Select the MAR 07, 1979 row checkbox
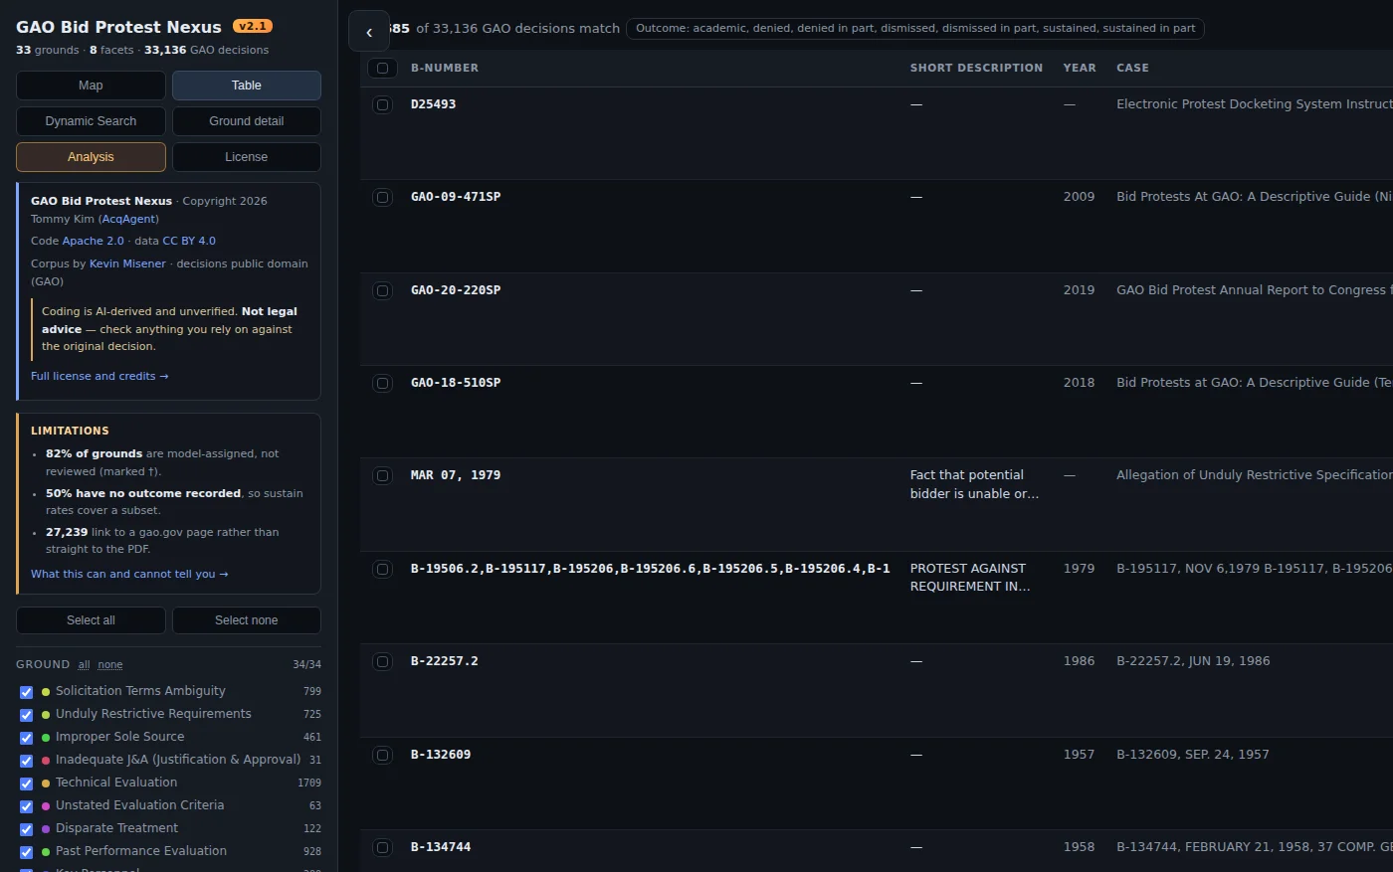 382,475
